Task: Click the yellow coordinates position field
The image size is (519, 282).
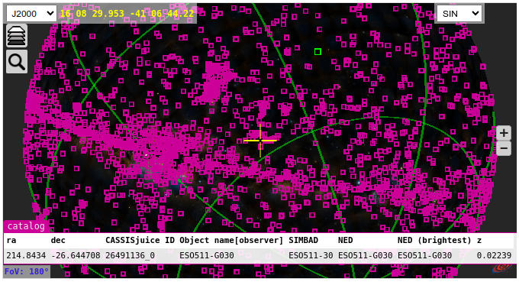Action: (x=127, y=14)
